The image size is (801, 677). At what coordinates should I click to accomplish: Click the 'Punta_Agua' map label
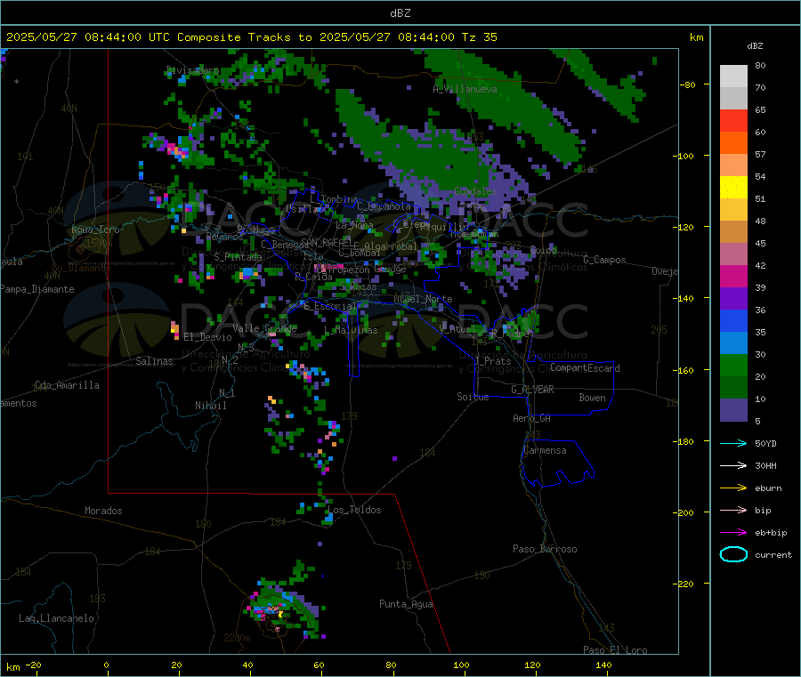click(x=406, y=604)
